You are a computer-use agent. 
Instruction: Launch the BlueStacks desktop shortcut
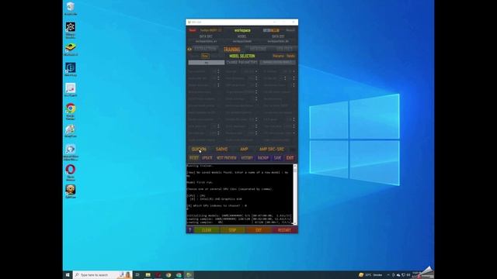click(71, 50)
